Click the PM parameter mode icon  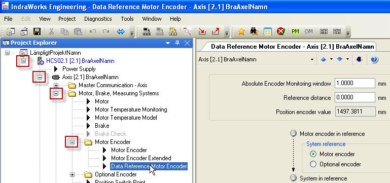[295, 31]
